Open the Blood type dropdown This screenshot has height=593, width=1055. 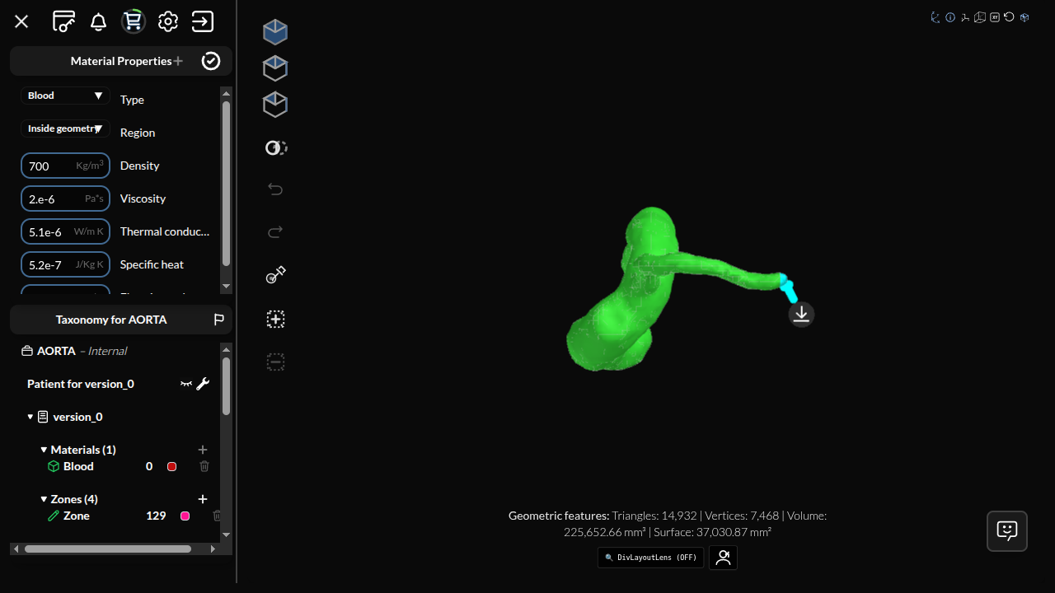tap(65, 96)
